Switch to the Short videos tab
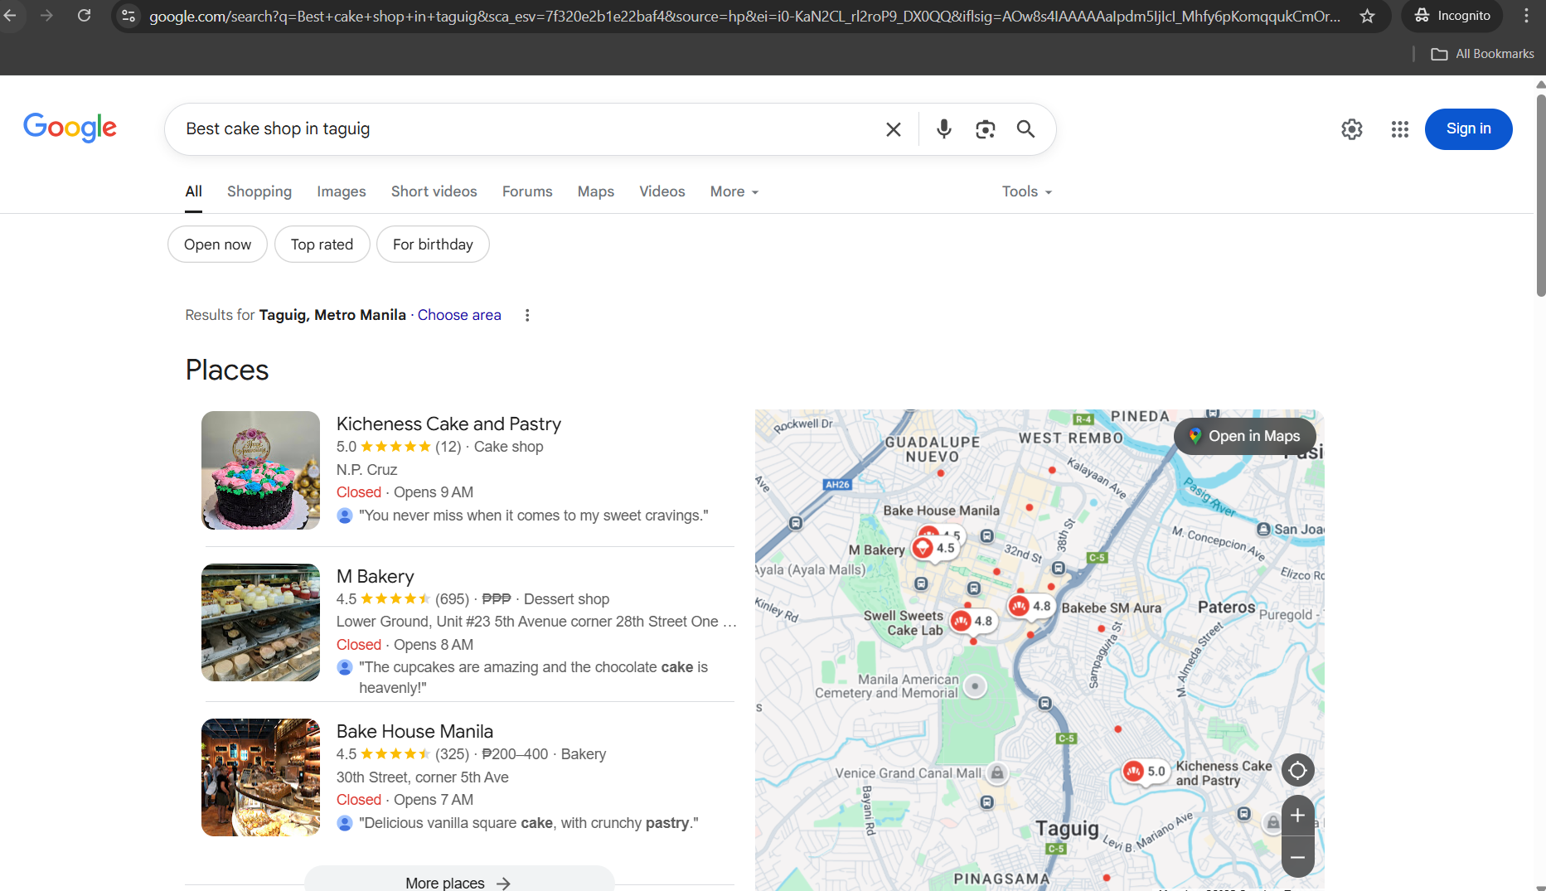This screenshot has width=1546, height=891. pos(434,191)
